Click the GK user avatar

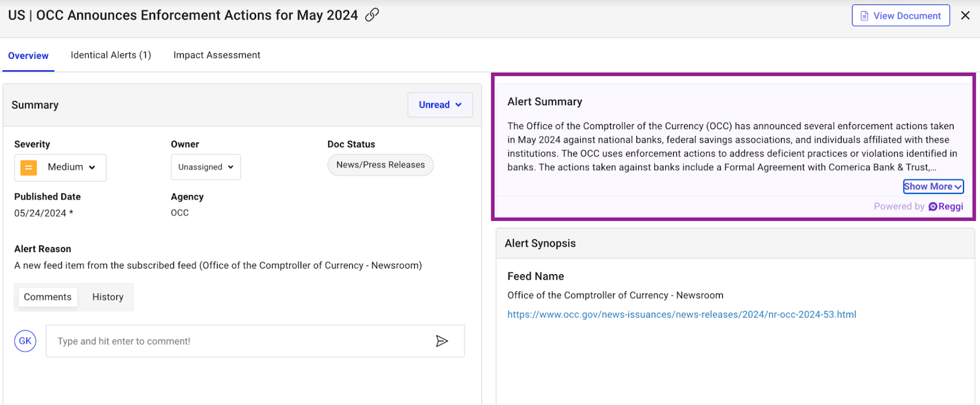click(25, 341)
